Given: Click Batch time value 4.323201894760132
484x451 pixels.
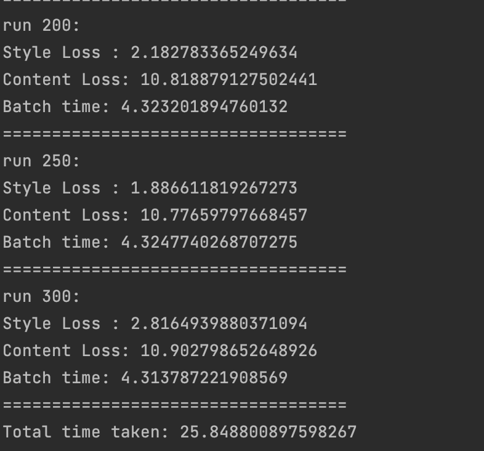Looking at the screenshot, I should coord(204,107).
